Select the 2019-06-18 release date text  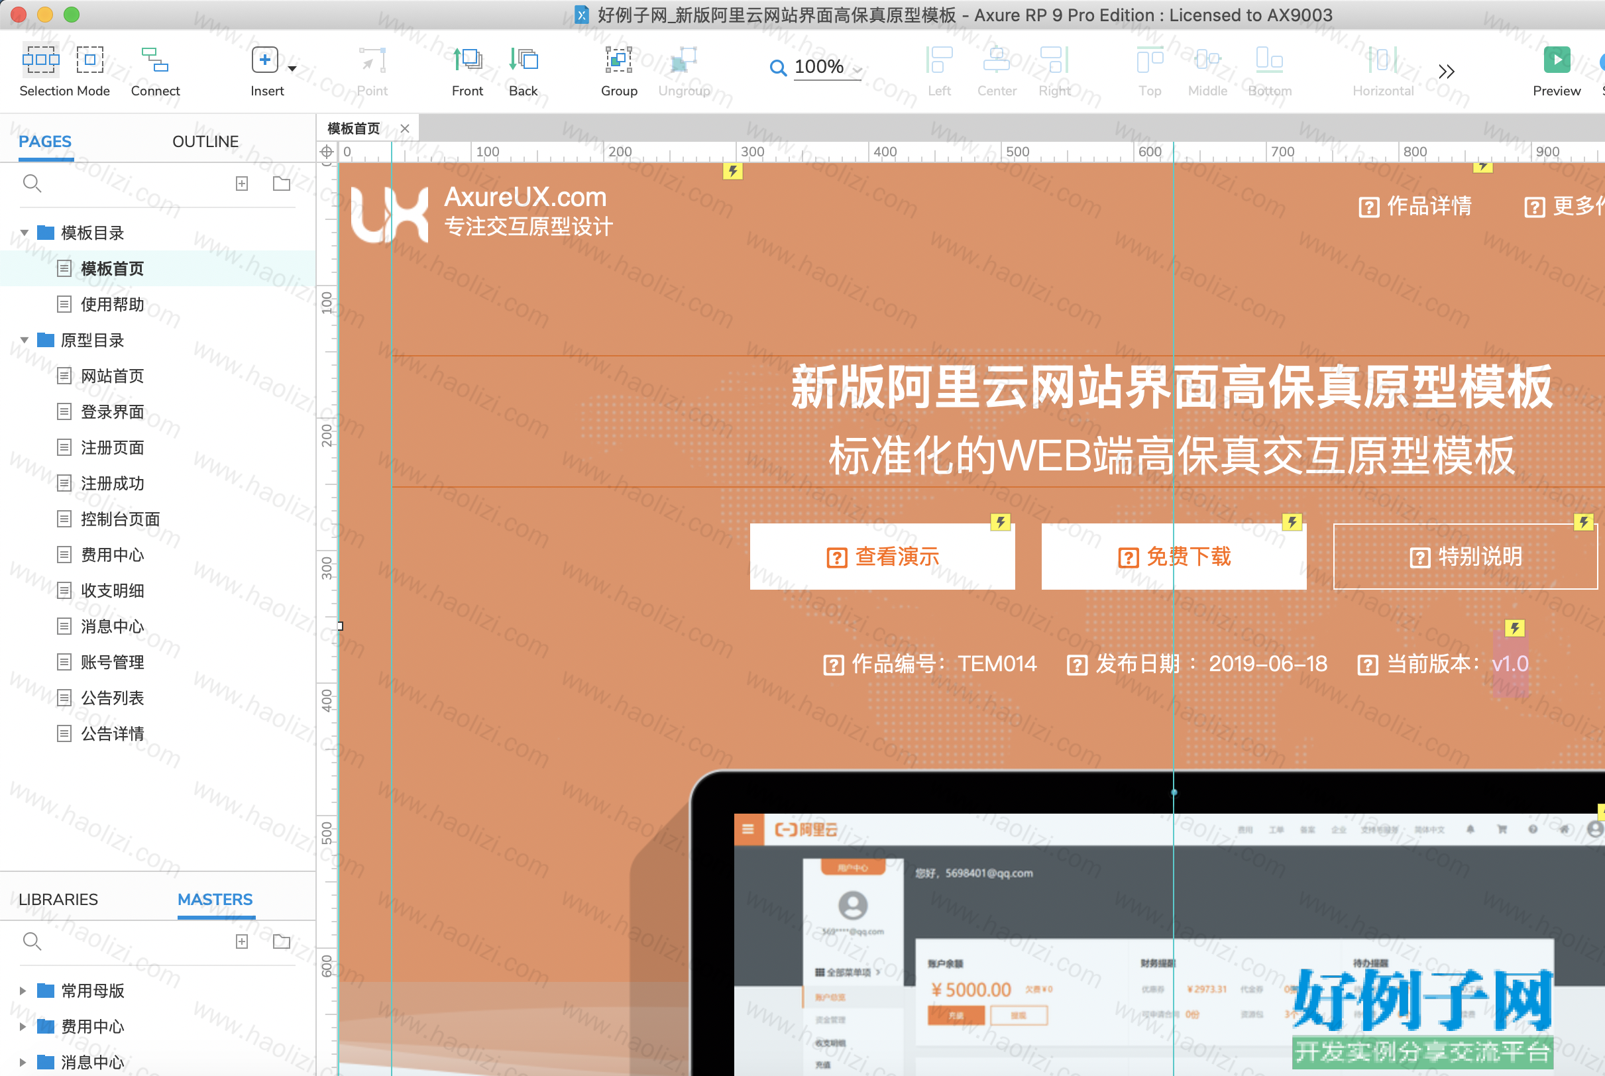pos(1268,664)
